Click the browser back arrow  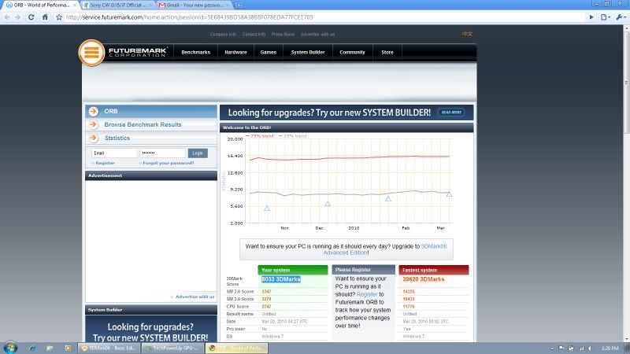[x=8, y=17]
